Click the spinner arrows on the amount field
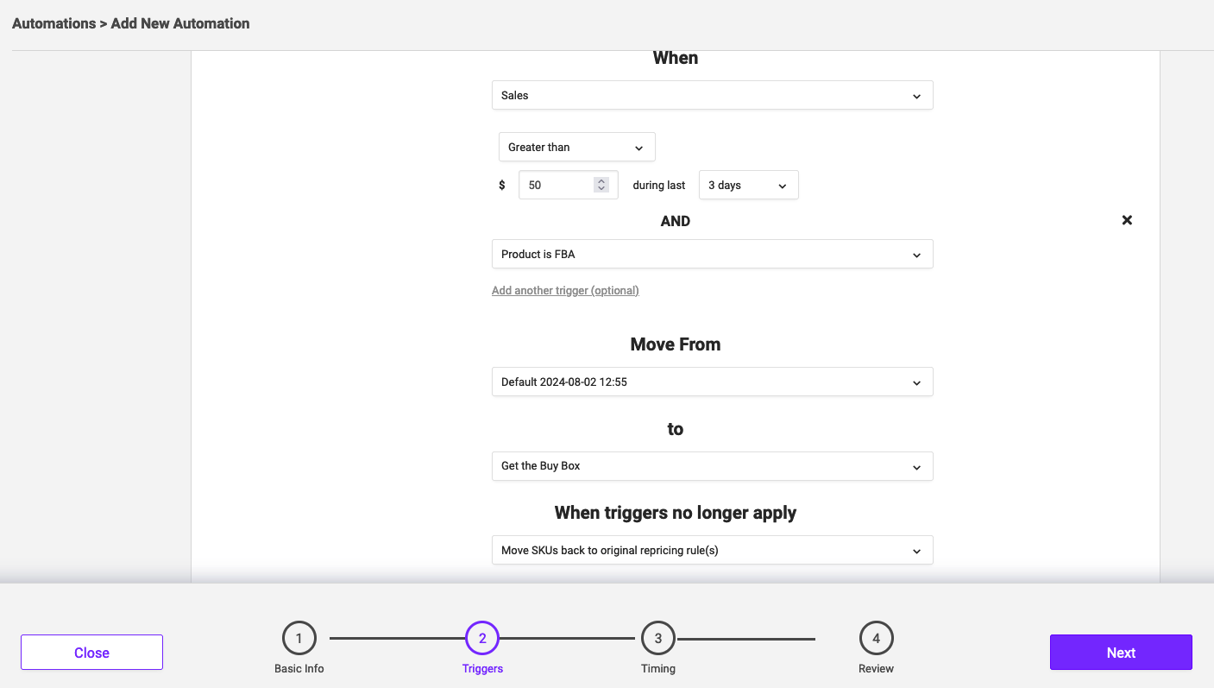This screenshot has height=688, width=1214. pyautogui.click(x=601, y=185)
